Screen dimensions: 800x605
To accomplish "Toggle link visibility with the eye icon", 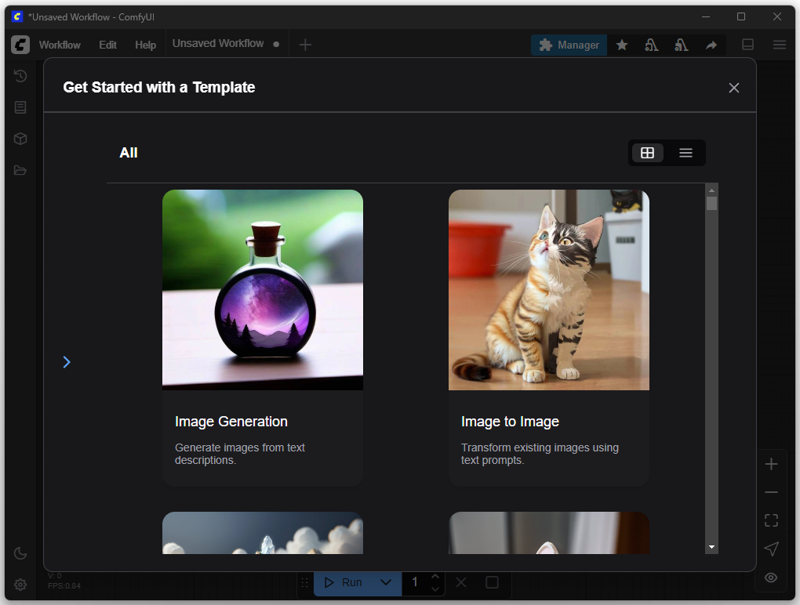I will click(x=771, y=578).
